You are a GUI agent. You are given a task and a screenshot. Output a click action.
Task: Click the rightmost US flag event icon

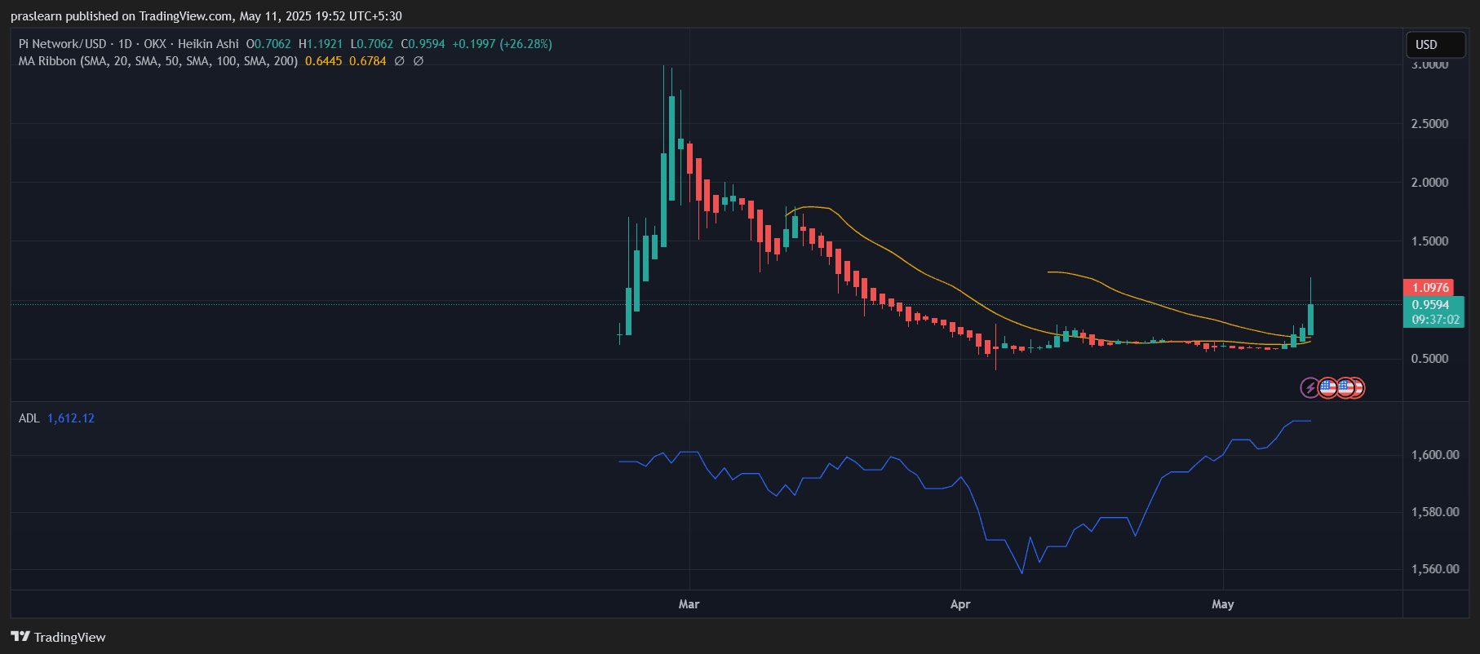(1356, 388)
